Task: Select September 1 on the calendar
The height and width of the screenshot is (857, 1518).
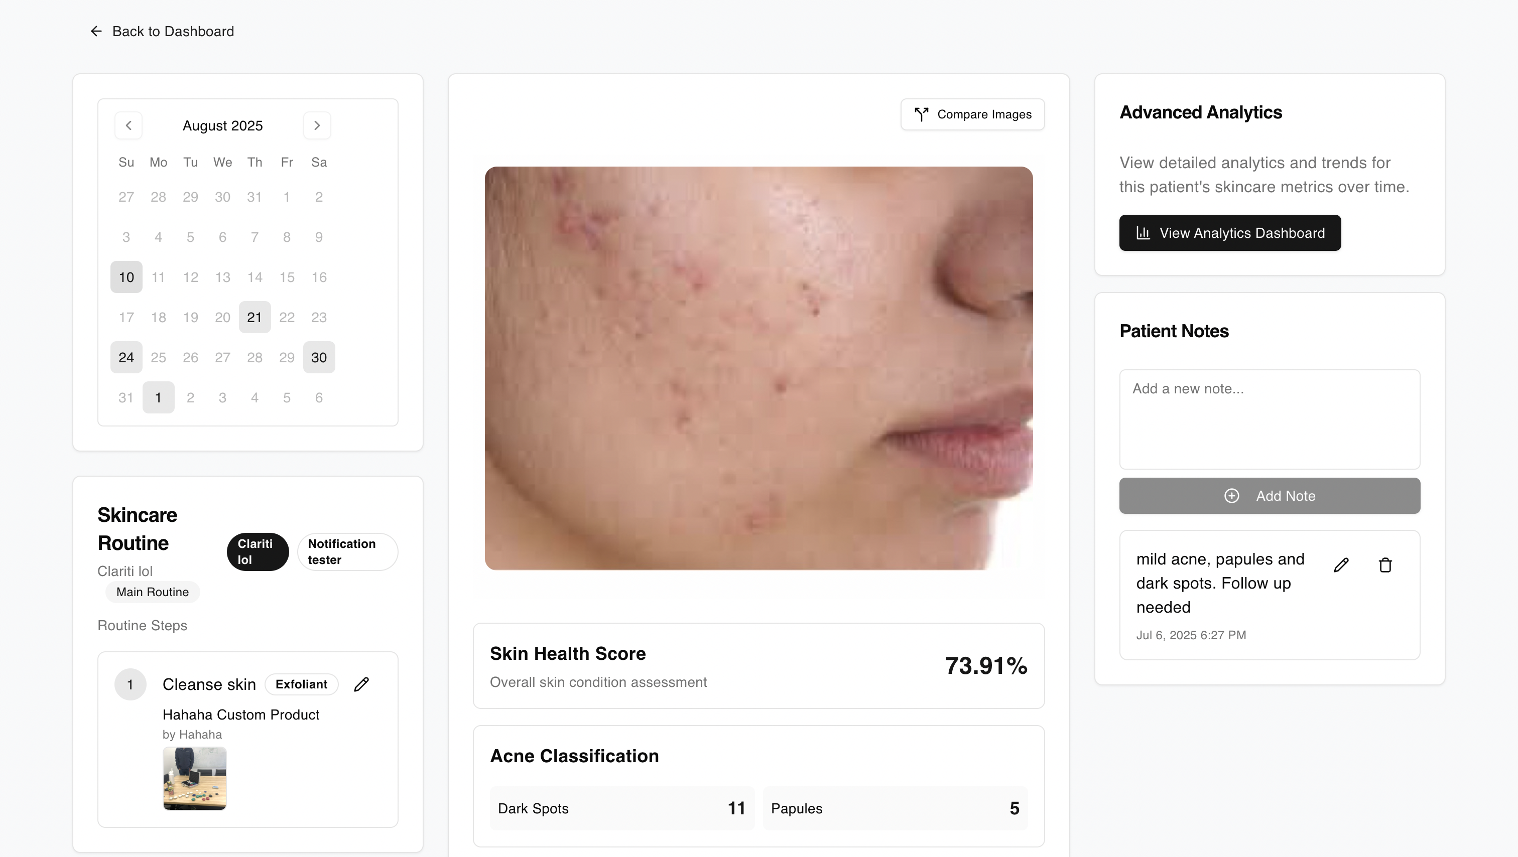Action: click(158, 397)
